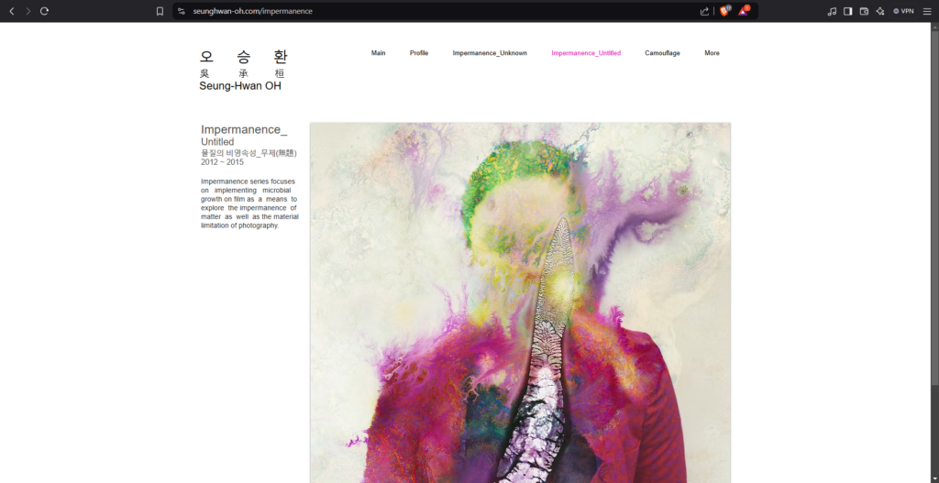Open Brave Rewards triangle icon
The width and height of the screenshot is (939, 483).
pyautogui.click(x=743, y=11)
